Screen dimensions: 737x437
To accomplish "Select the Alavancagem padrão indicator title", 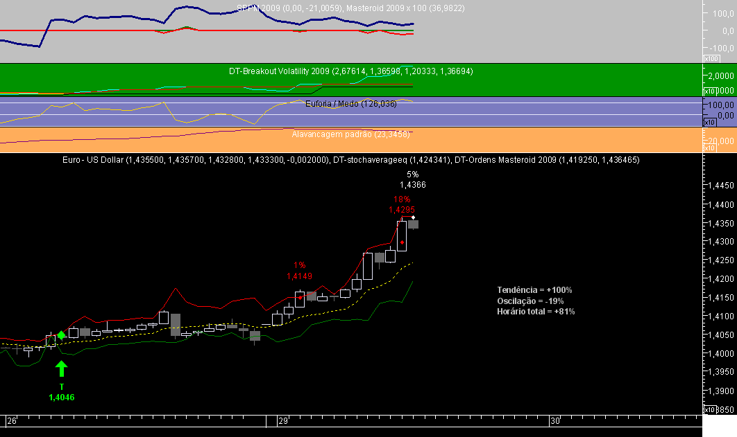I will pyautogui.click(x=350, y=134).
